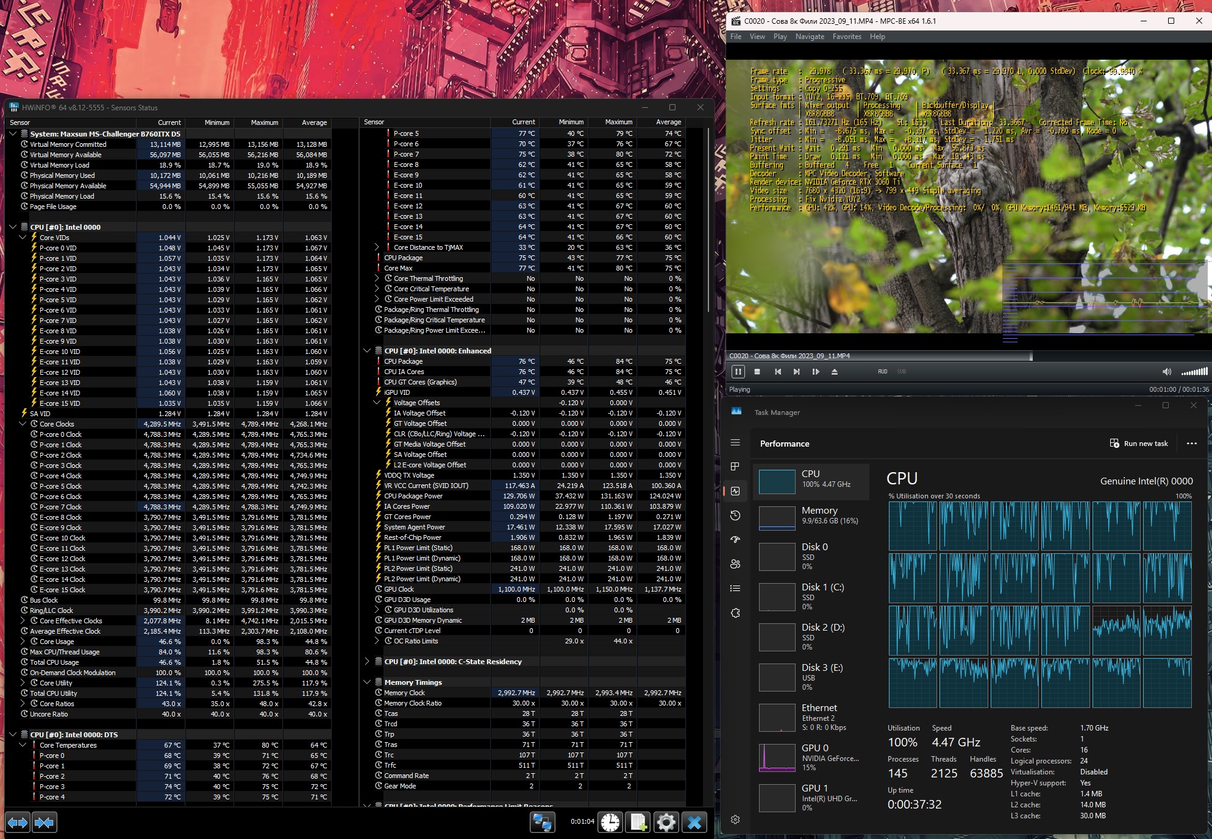Click the Eject/open file icon
This screenshot has width=1212, height=839.
click(x=835, y=372)
